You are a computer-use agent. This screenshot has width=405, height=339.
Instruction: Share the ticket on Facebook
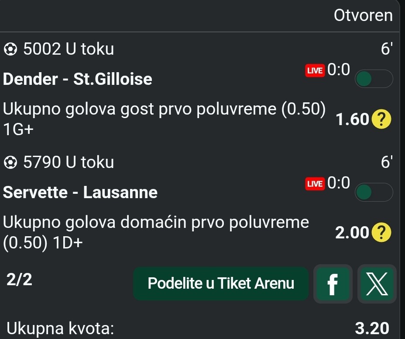(333, 284)
